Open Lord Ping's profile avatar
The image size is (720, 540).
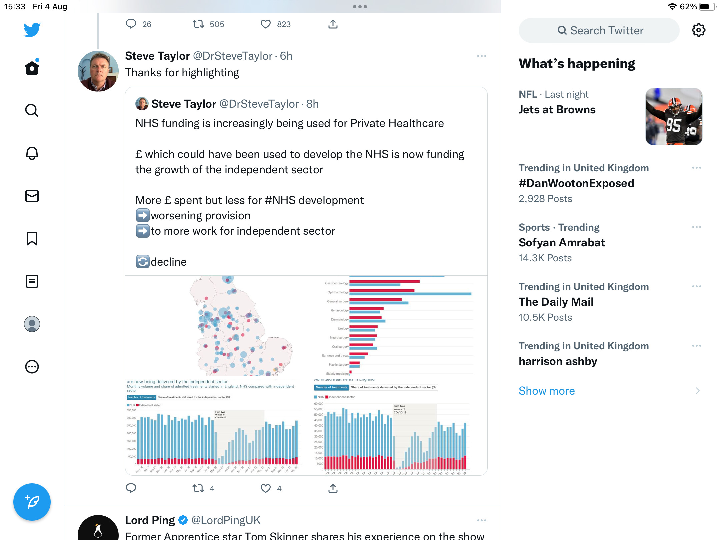(98, 528)
